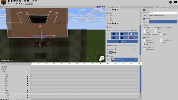The image size is (178, 100).
Task: Click the globe icon at top right
Action: [170, 2]
